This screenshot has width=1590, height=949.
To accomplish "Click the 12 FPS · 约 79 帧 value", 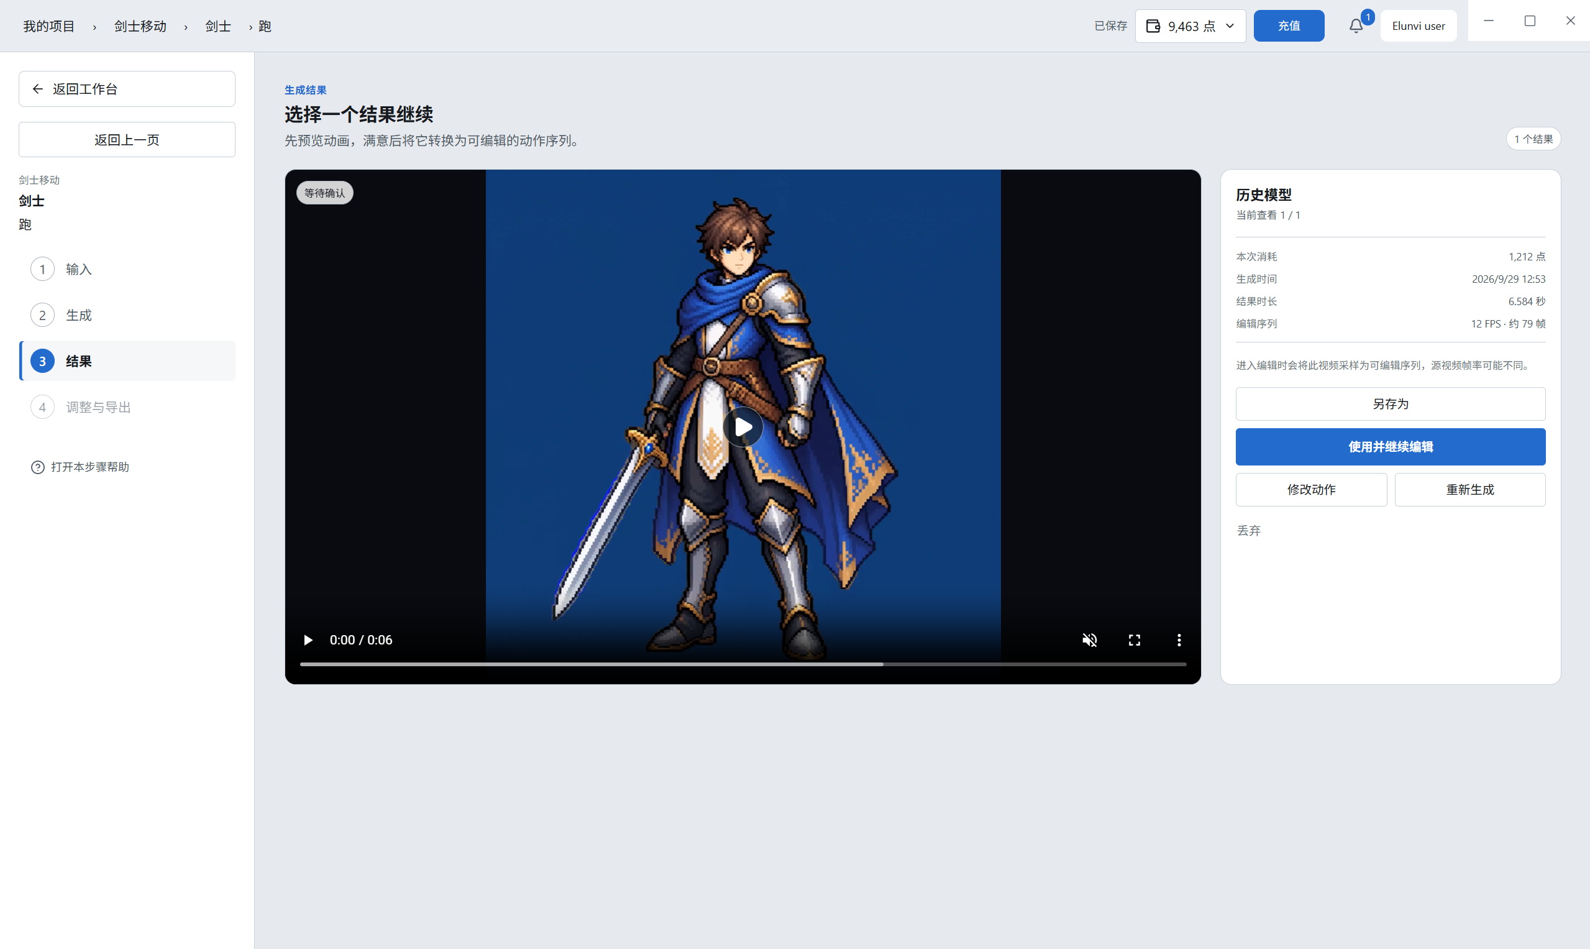I will point(1508,324).
